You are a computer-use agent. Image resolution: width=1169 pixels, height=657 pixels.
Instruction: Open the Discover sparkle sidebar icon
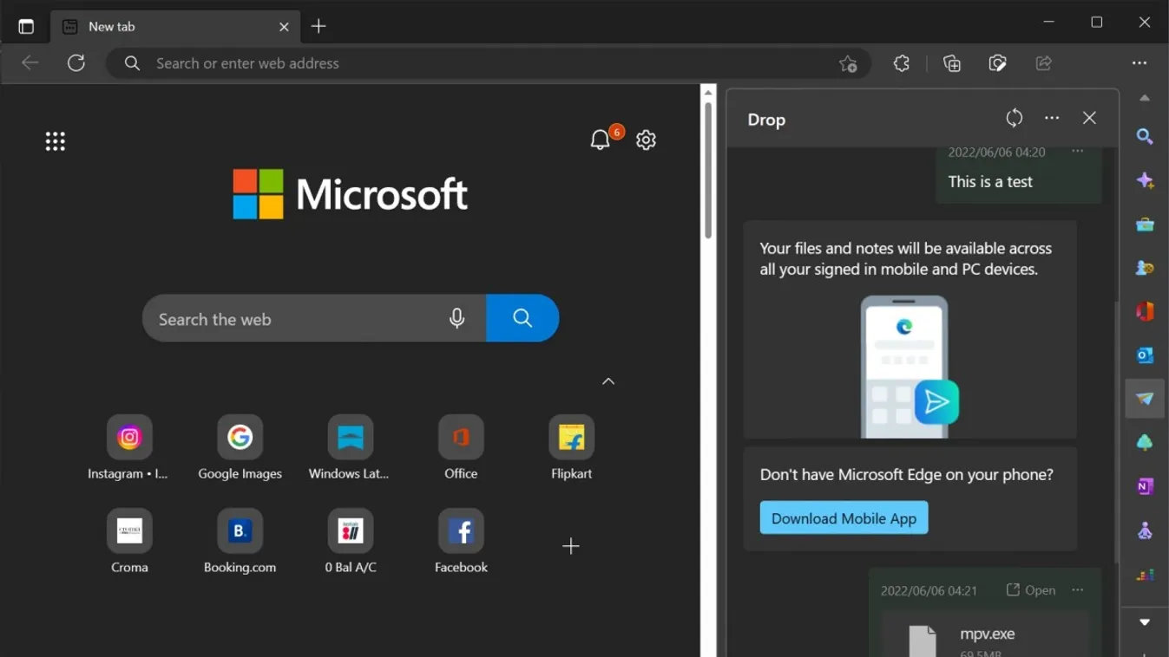tap(1145, 180)
